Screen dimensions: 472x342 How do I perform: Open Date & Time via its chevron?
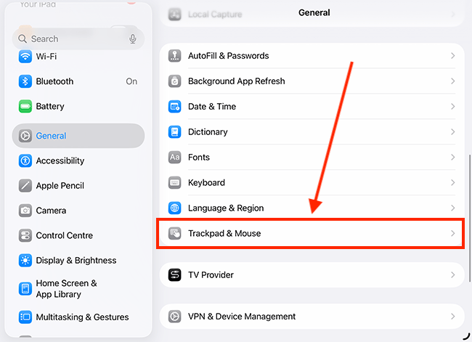coord(452,107)
